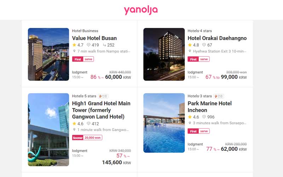
Task: Click 60,000 KRW price for Value Hotel
Action: click(x=118, y=77)
